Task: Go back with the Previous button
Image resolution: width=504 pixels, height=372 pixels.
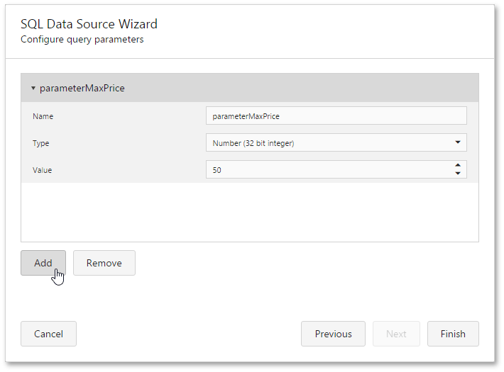Action: tap(334, 334)
